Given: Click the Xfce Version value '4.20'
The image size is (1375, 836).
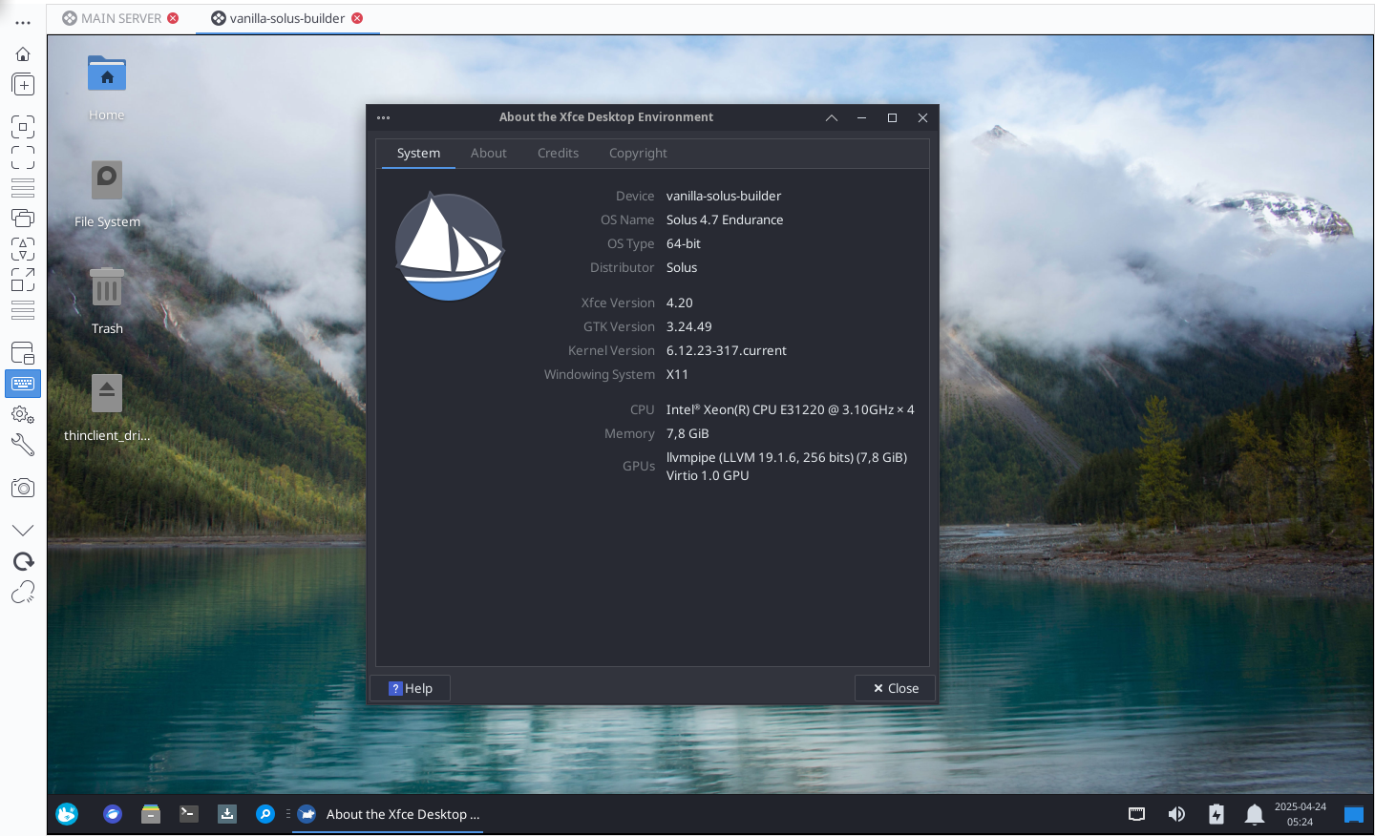Looking at the screenshot, I should (680, 303).
